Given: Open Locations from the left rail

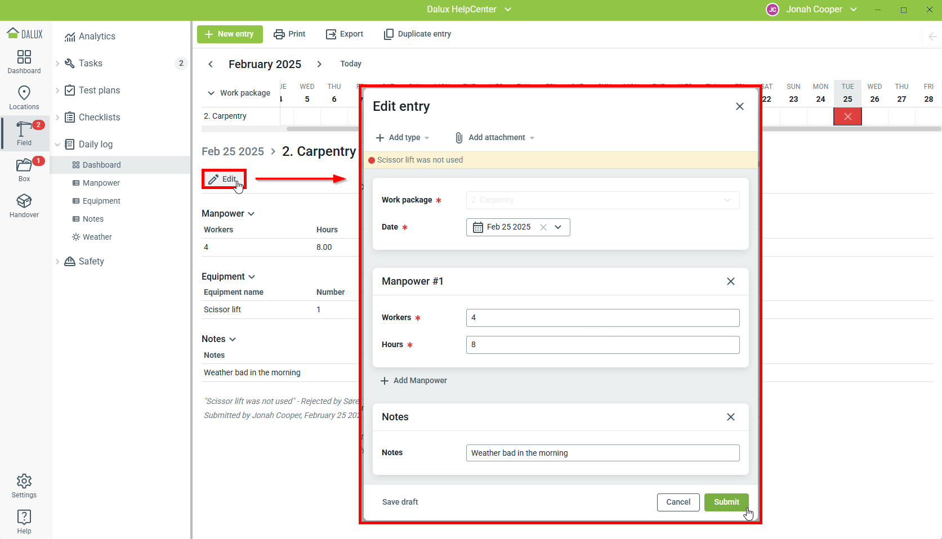Looking at the screenshot, I should [x=24, y=97].
